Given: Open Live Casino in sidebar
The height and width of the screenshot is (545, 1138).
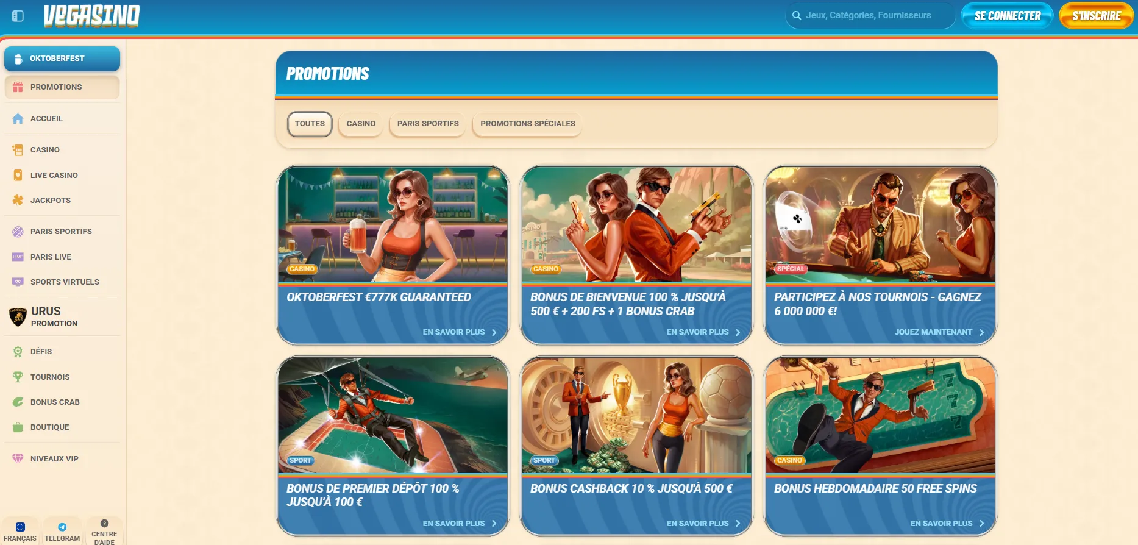Looking at the screenshot, I should [54, 175].
